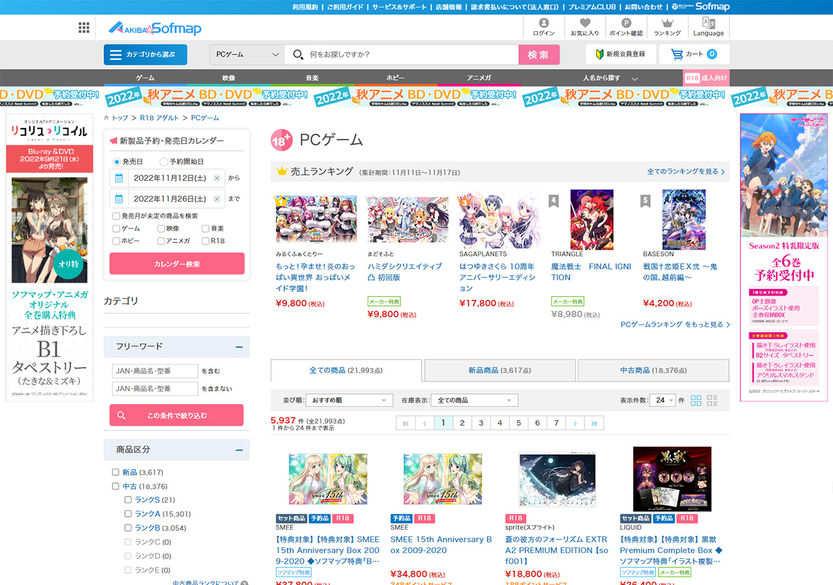Switch to the 新品商品 tab

[x=499, y=370]
